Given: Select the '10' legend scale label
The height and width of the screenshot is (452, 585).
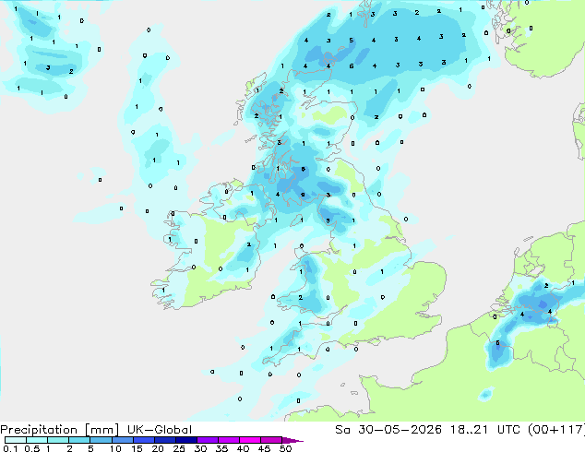Looking at the screenshot, I should coord(115,448).
